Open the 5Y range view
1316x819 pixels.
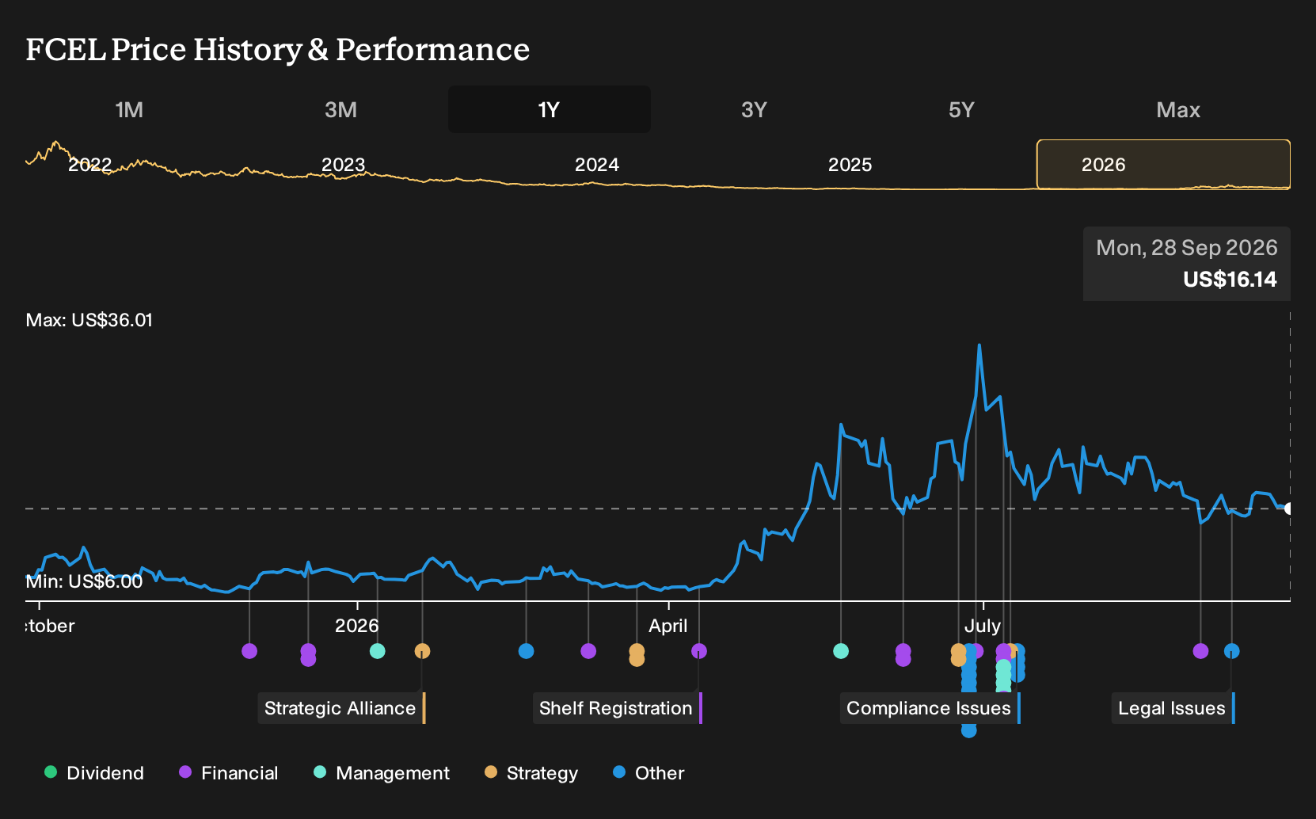(961, 109)
